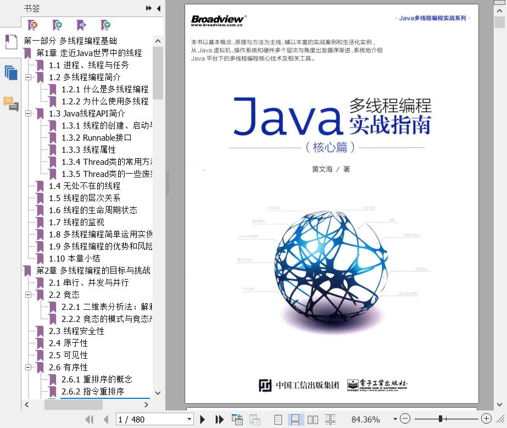507x428 pixels.
Task: Go to bookmark 1.2.1 什么是多线程编程
Action: pos(105,90)
